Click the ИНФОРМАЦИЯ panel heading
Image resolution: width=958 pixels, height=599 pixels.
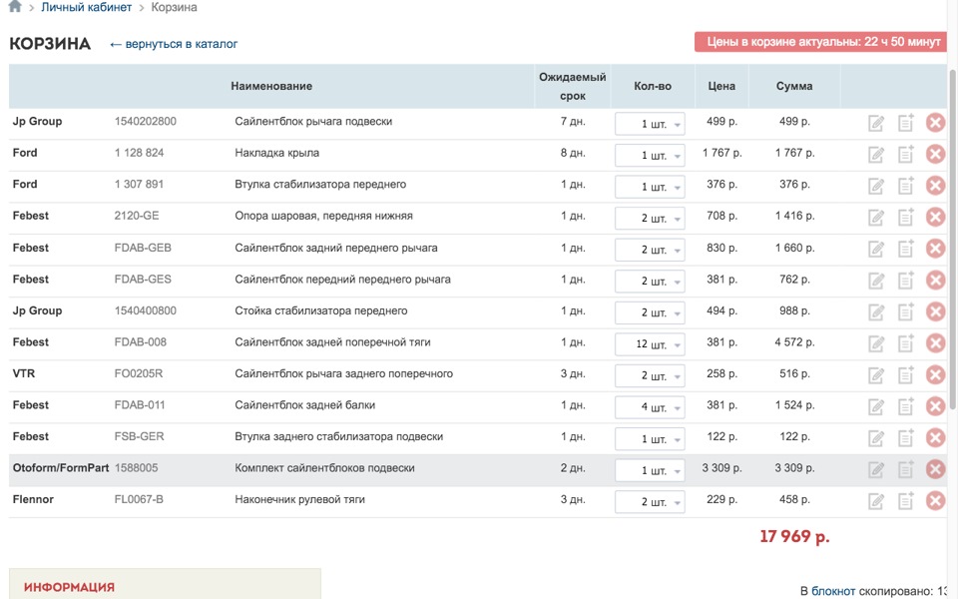[69, 587]
